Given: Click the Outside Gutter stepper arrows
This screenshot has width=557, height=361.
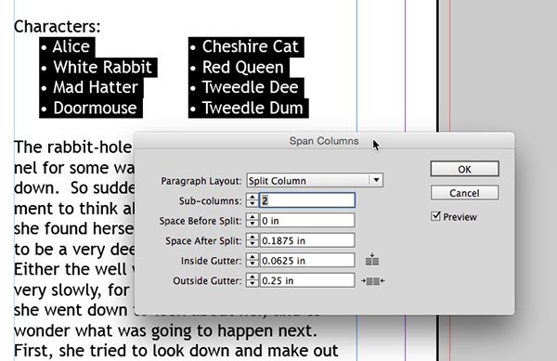Looking at the screenshot, I should (x=253, y=280).
